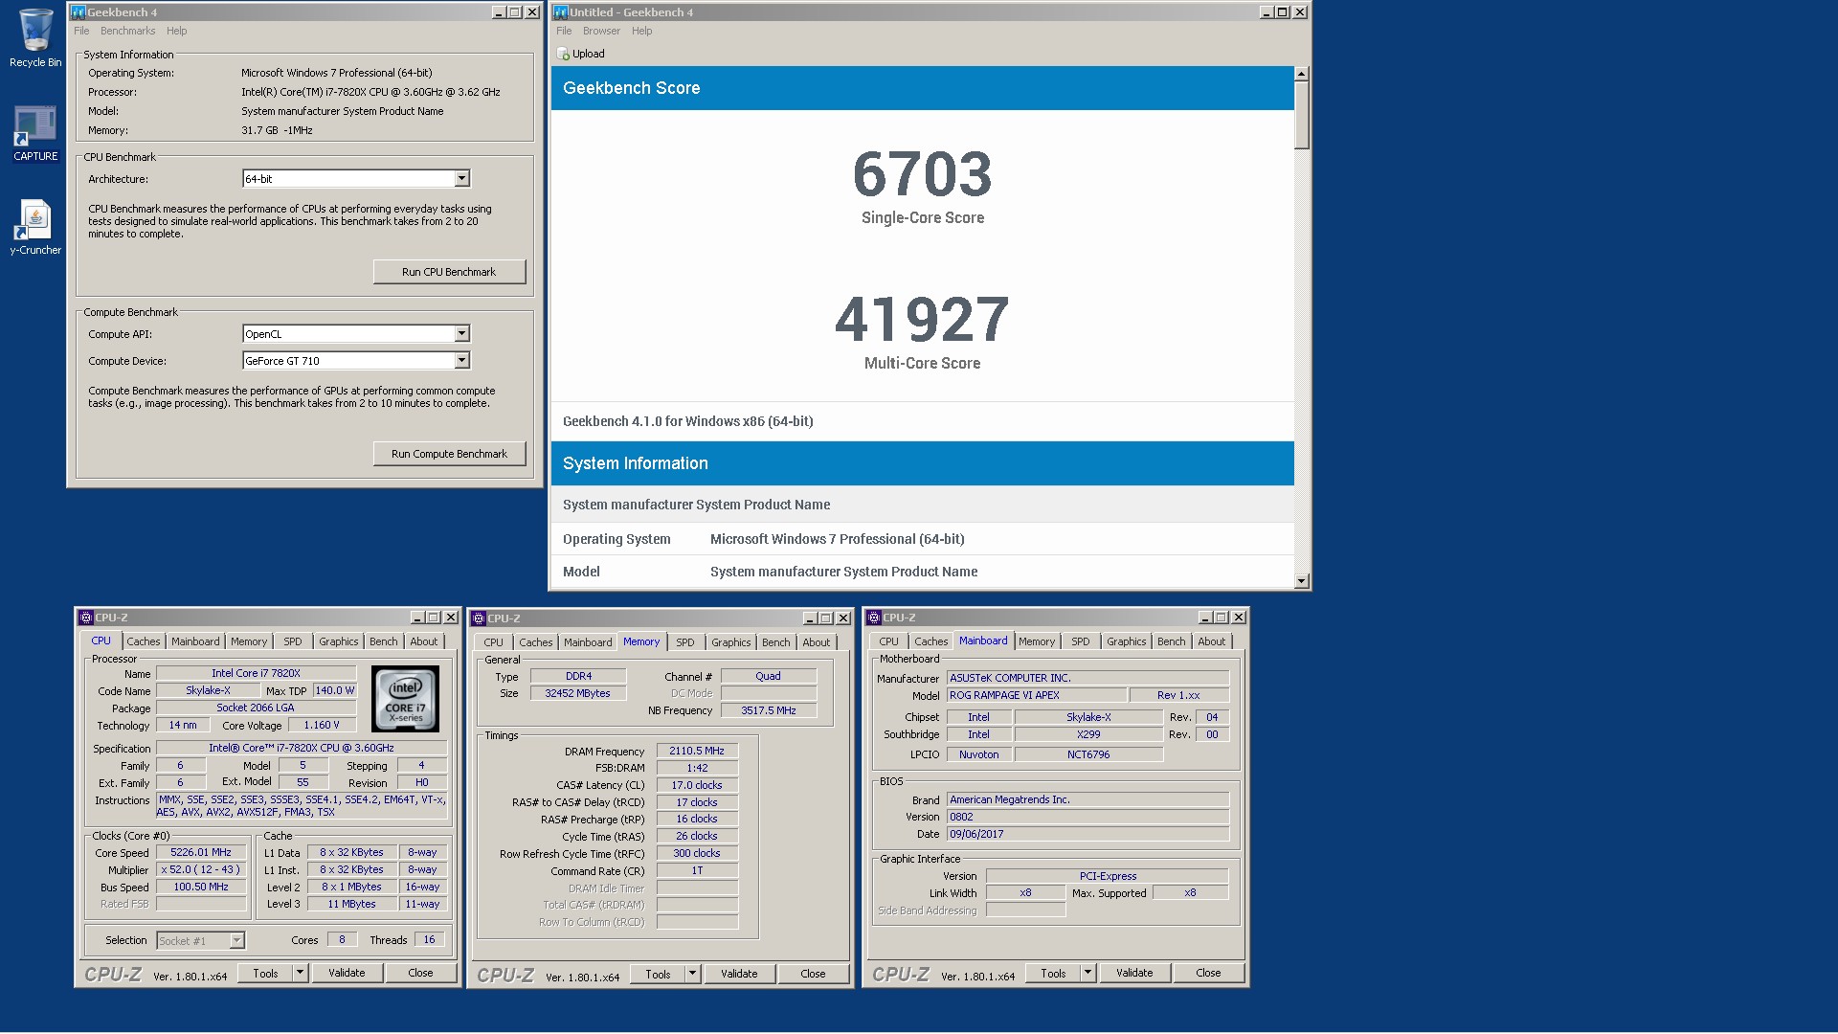This screenshot has height=1034, width=1838.
Task: Click Tools button in CPU-Z CPU window
Action: pyautogui.click(x=266, y=973)
